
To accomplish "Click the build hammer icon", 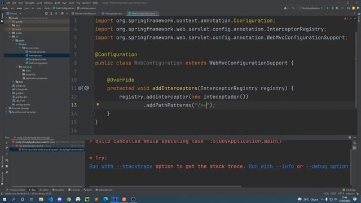I will tap(293, 8).
